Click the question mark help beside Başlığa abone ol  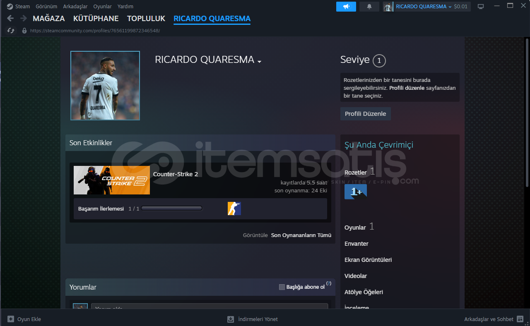point(329,283)
